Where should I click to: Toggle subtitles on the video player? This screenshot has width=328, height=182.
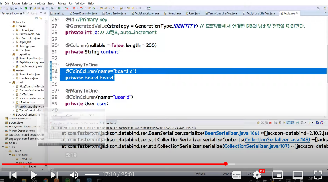pyautogui.click(x=237, y=175)
